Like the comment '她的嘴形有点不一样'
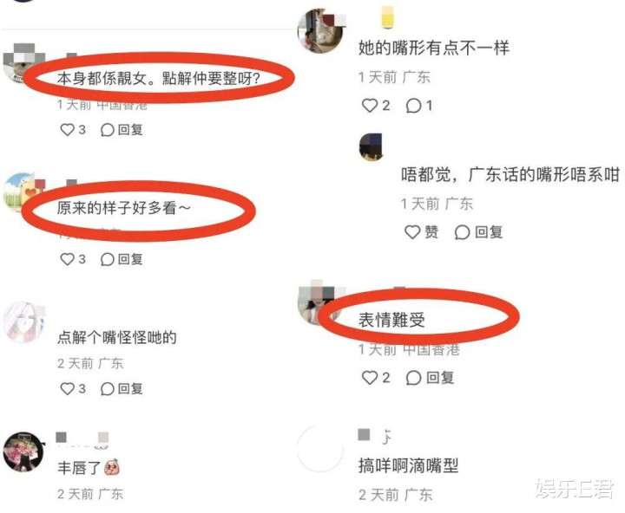Screen dimensions: 625x513 (376, 106)
